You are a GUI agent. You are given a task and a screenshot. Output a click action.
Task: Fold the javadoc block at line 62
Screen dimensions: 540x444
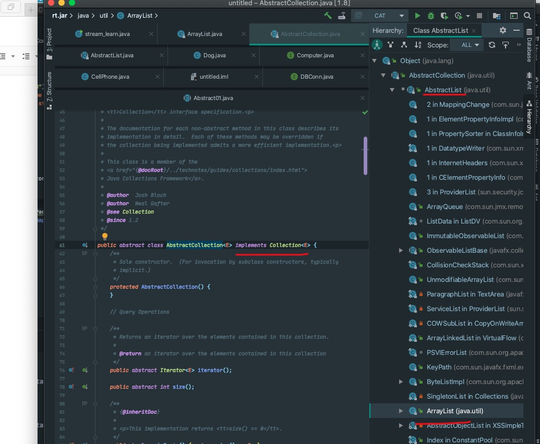click(95, 254)
